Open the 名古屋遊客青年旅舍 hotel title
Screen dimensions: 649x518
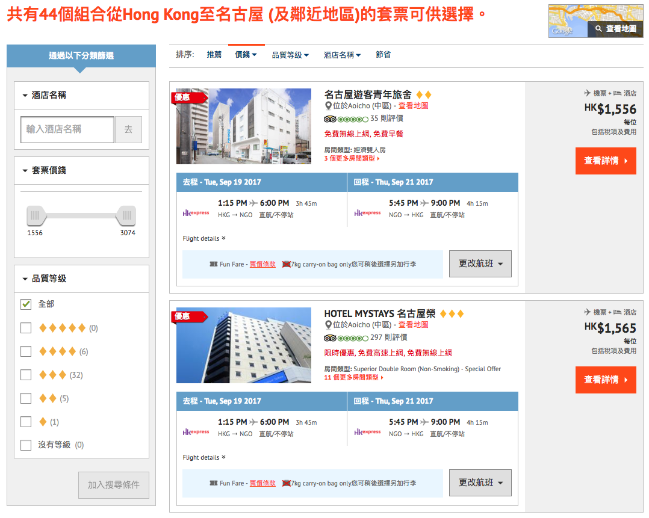368,94
